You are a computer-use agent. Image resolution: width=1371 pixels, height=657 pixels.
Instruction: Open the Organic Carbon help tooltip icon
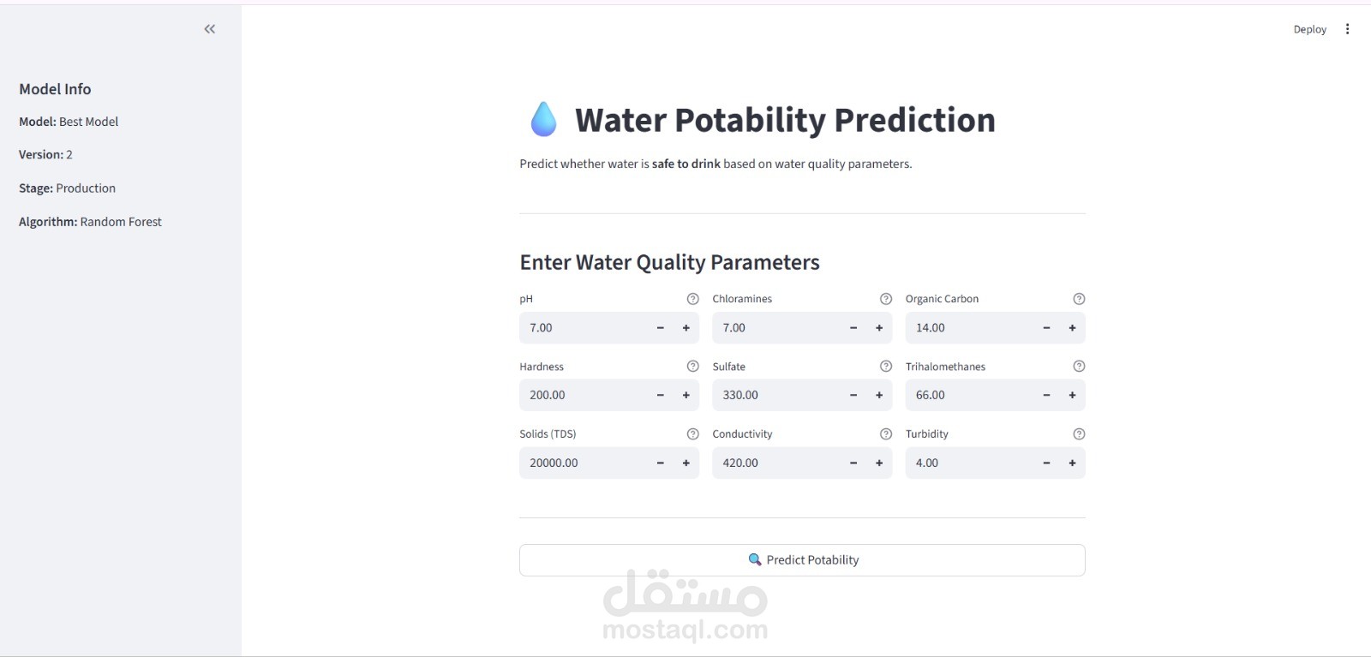[1079, 298]
